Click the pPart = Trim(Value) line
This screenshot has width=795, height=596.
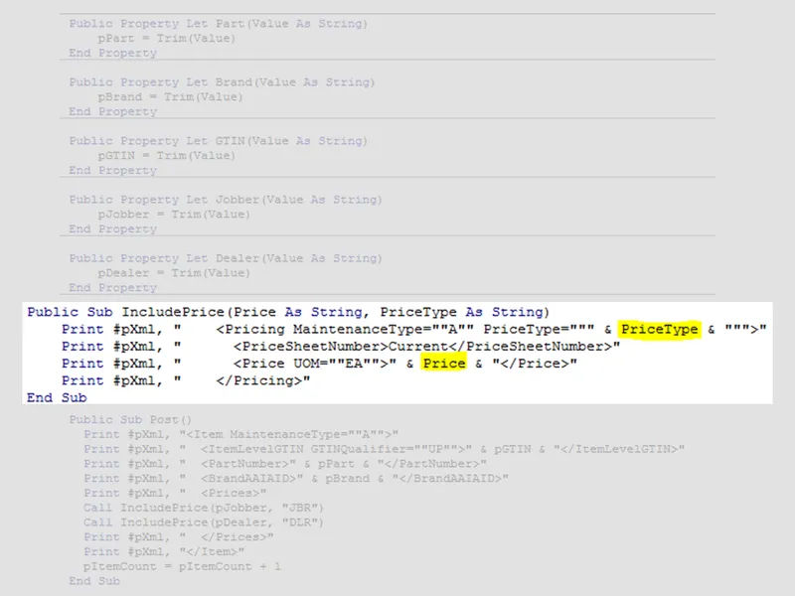[167, 38]
